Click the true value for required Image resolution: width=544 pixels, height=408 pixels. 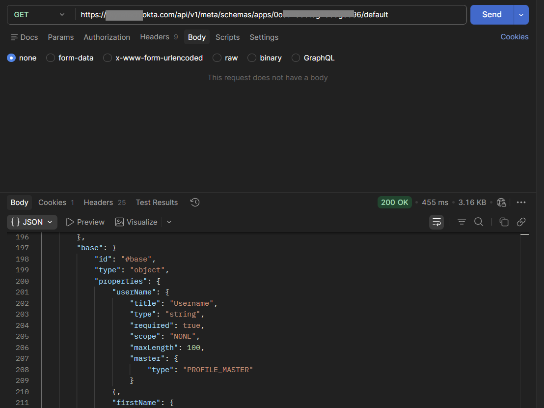[191, 325]
